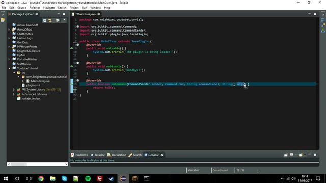This screenshot has width=326, height=183.
Task: Open Spotify from taskbar
Action: tap(88, 178)
